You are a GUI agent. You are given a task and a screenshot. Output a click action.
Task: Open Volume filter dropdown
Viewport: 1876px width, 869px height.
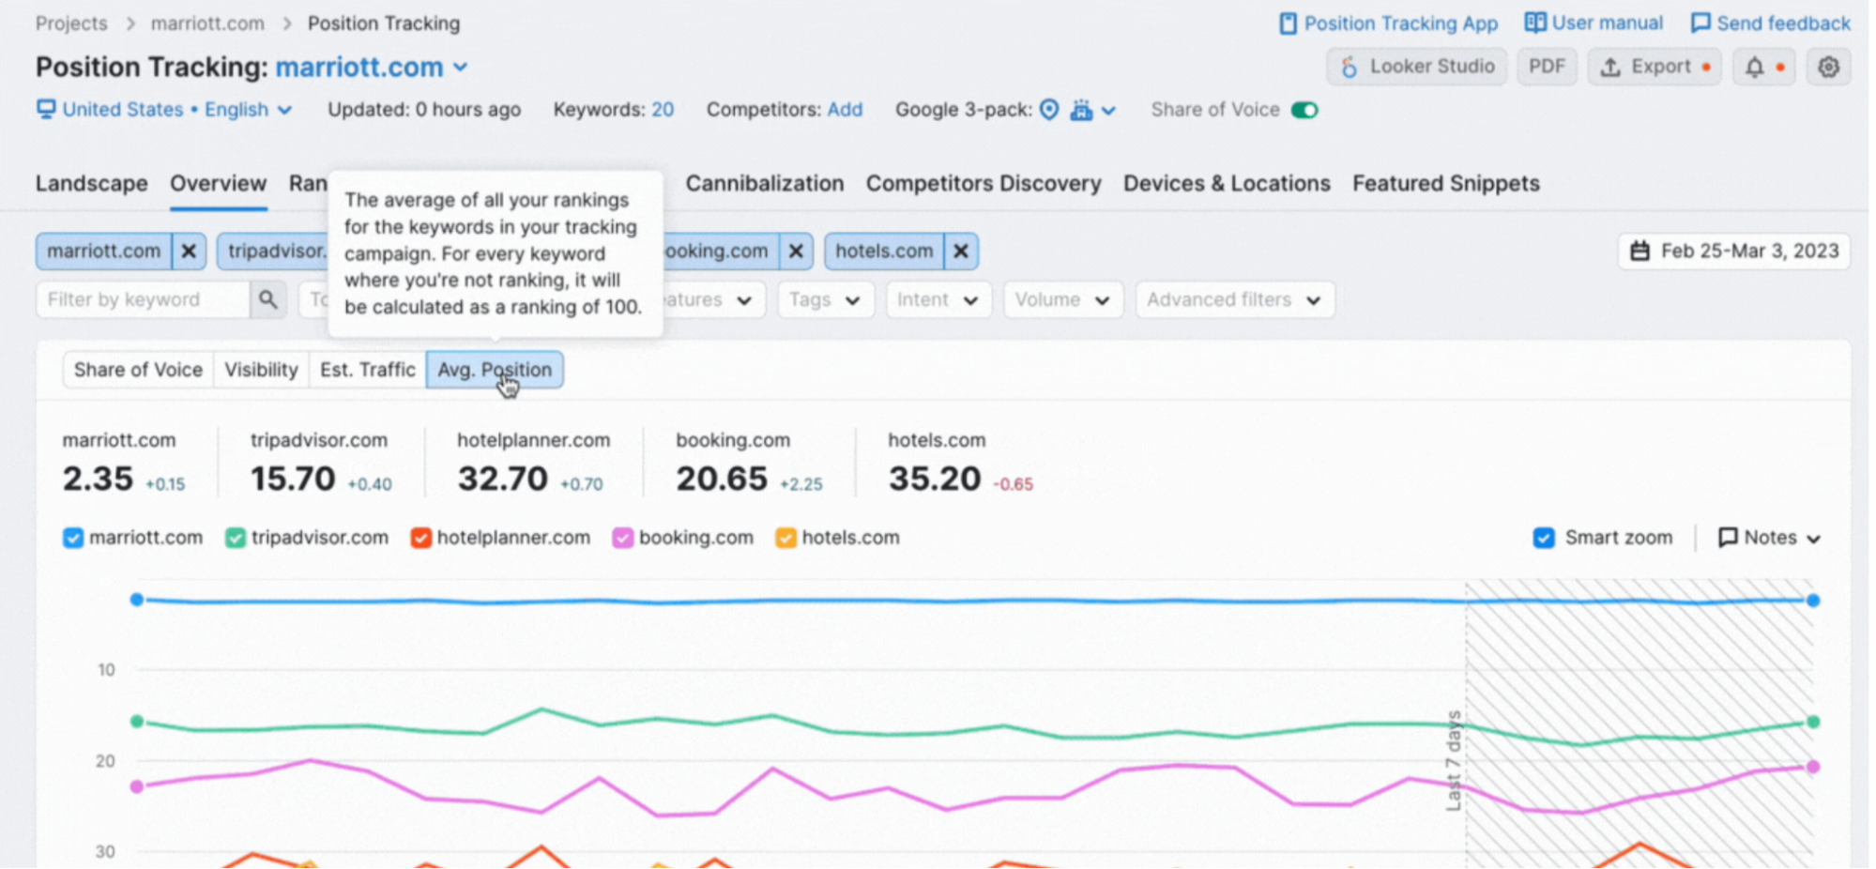click(x=1062, y=300)
